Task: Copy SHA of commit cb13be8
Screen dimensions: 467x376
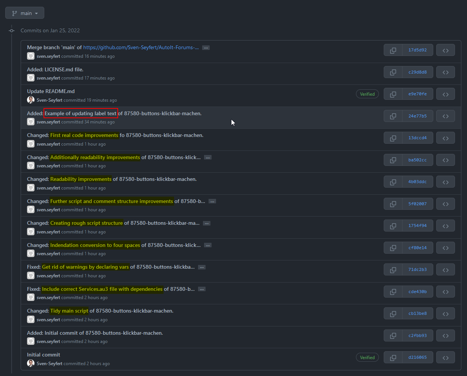Action: (393, 314)
